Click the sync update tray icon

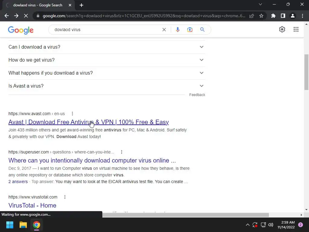coord(255,225)
